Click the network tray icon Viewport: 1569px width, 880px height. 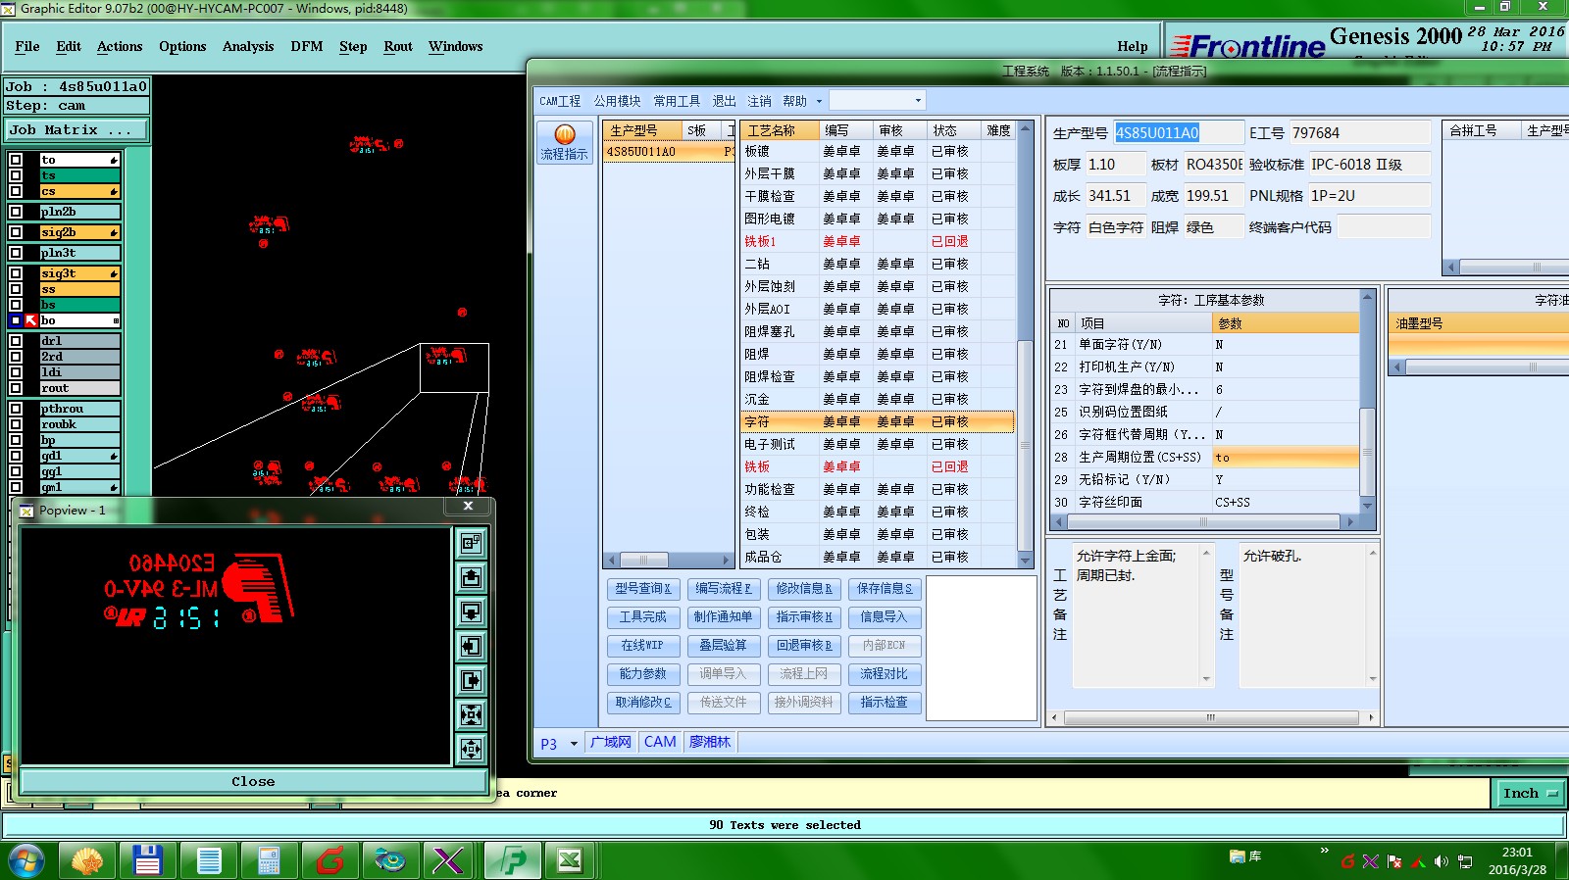[x=1465, y=862]
